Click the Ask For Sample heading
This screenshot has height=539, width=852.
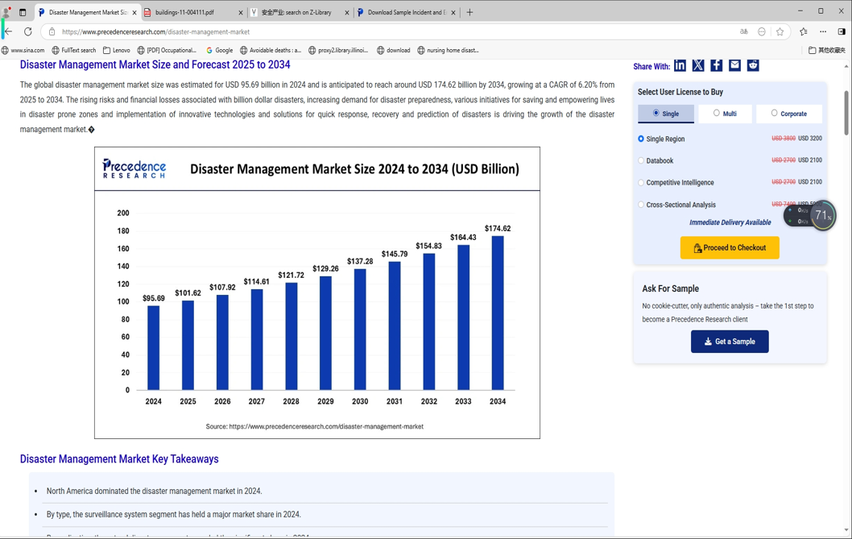671,288
